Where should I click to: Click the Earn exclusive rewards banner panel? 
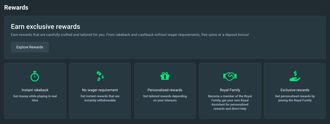coord(165,37)
